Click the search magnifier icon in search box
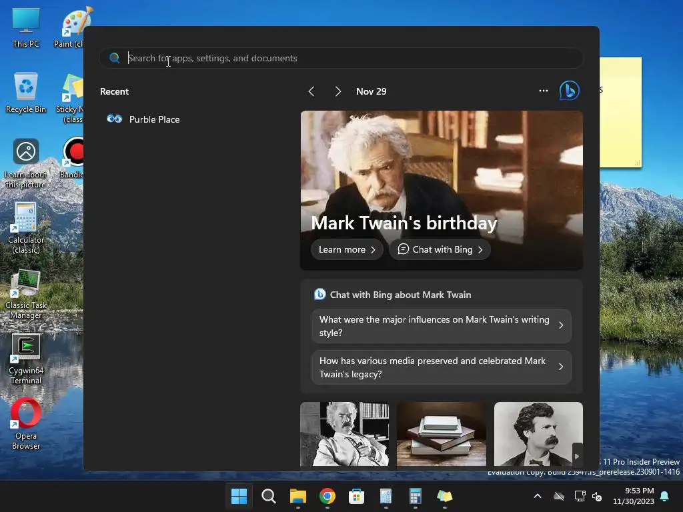The width and height of the screenshot is (683, 512). [115, 58]
